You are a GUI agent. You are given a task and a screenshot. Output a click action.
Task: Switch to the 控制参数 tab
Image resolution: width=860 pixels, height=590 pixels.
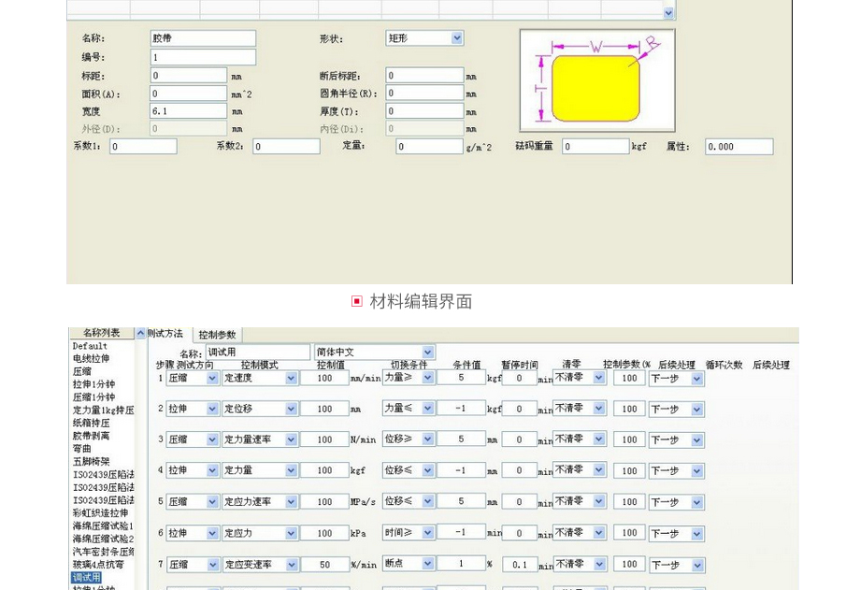tap(217, 335)
